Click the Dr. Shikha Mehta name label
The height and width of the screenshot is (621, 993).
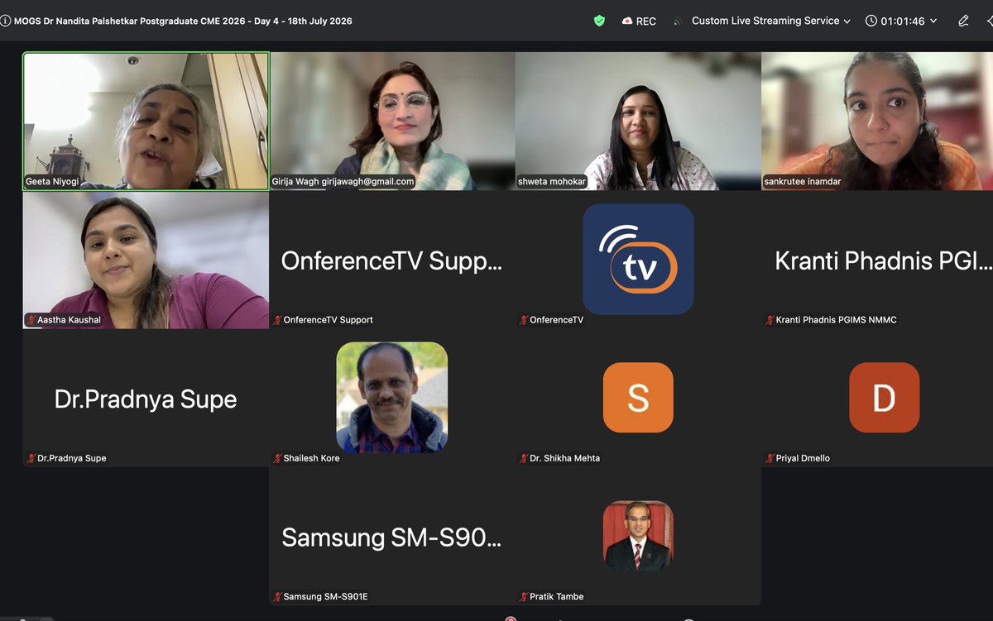[564, 458]
